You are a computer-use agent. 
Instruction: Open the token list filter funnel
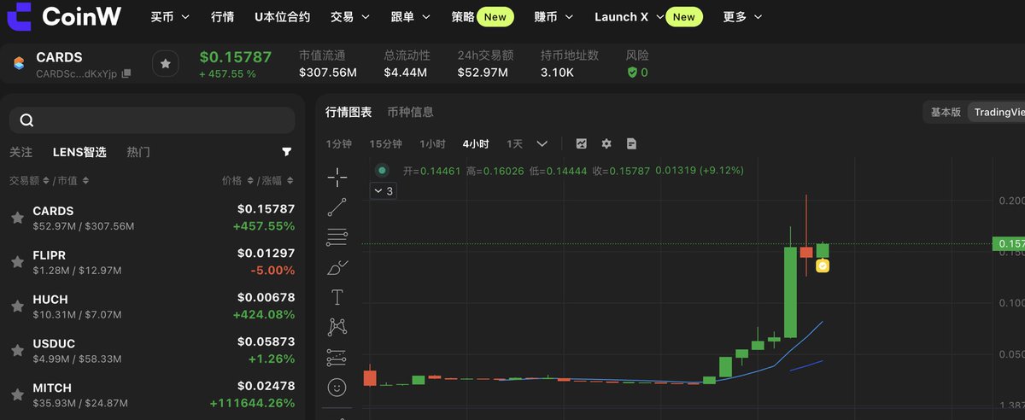coord(287,152)
